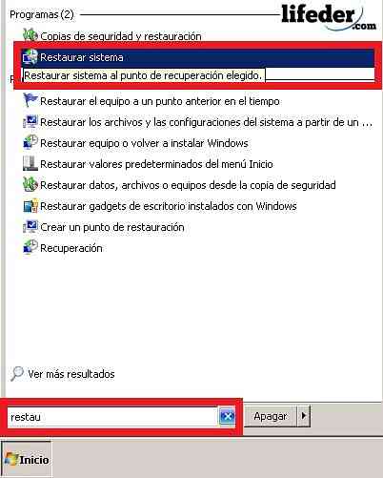383x478 pixels.
Task: Expand the shutdown options arrow
Action: (x=304, y=415)
